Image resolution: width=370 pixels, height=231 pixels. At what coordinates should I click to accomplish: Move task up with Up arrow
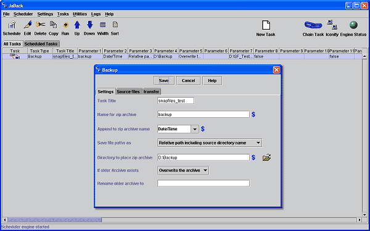tap(77, 25)
